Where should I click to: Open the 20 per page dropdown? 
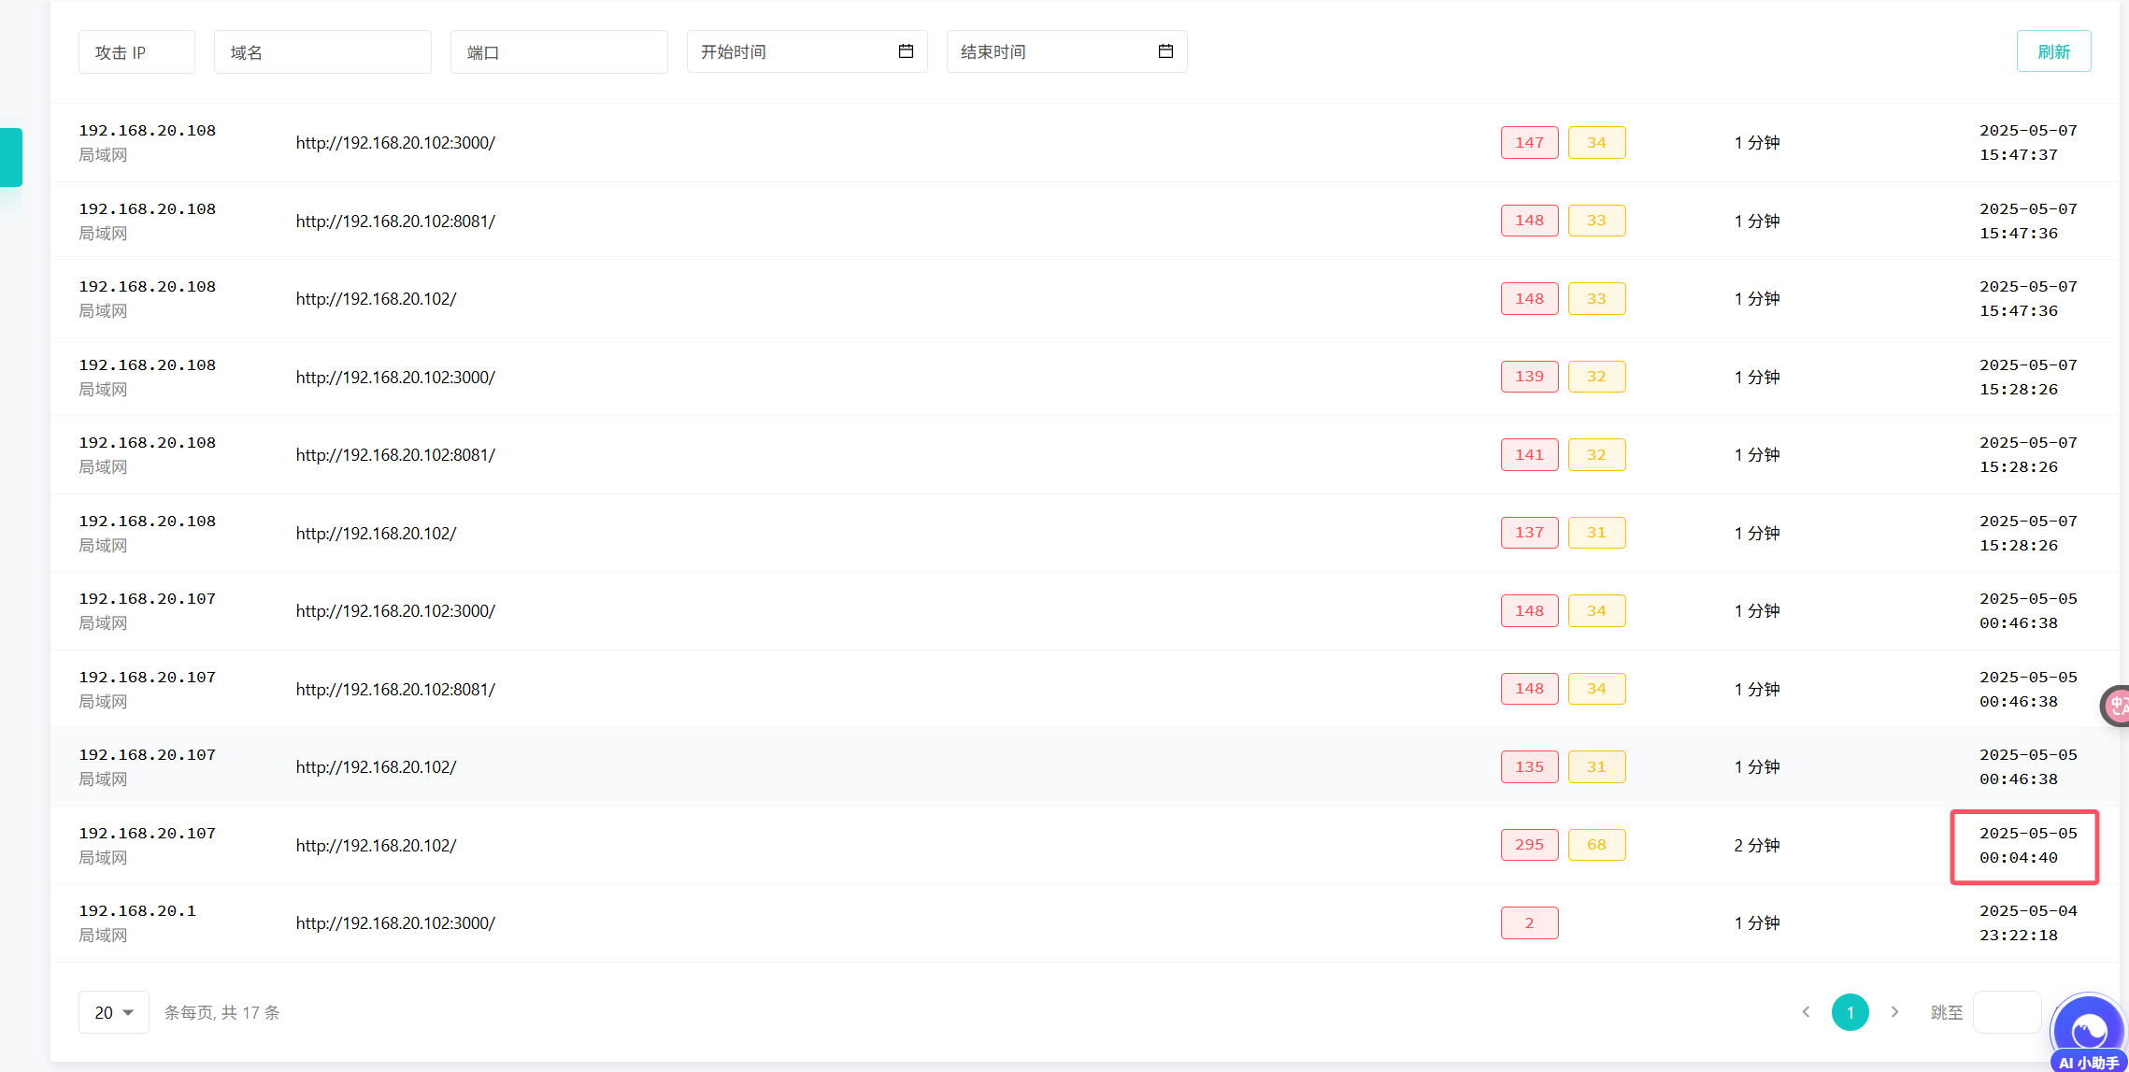113,1012
